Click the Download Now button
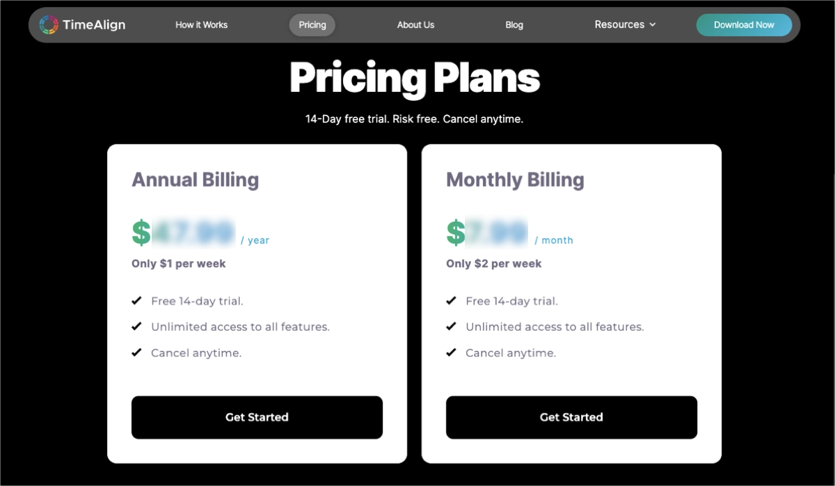 click(744, 24)
